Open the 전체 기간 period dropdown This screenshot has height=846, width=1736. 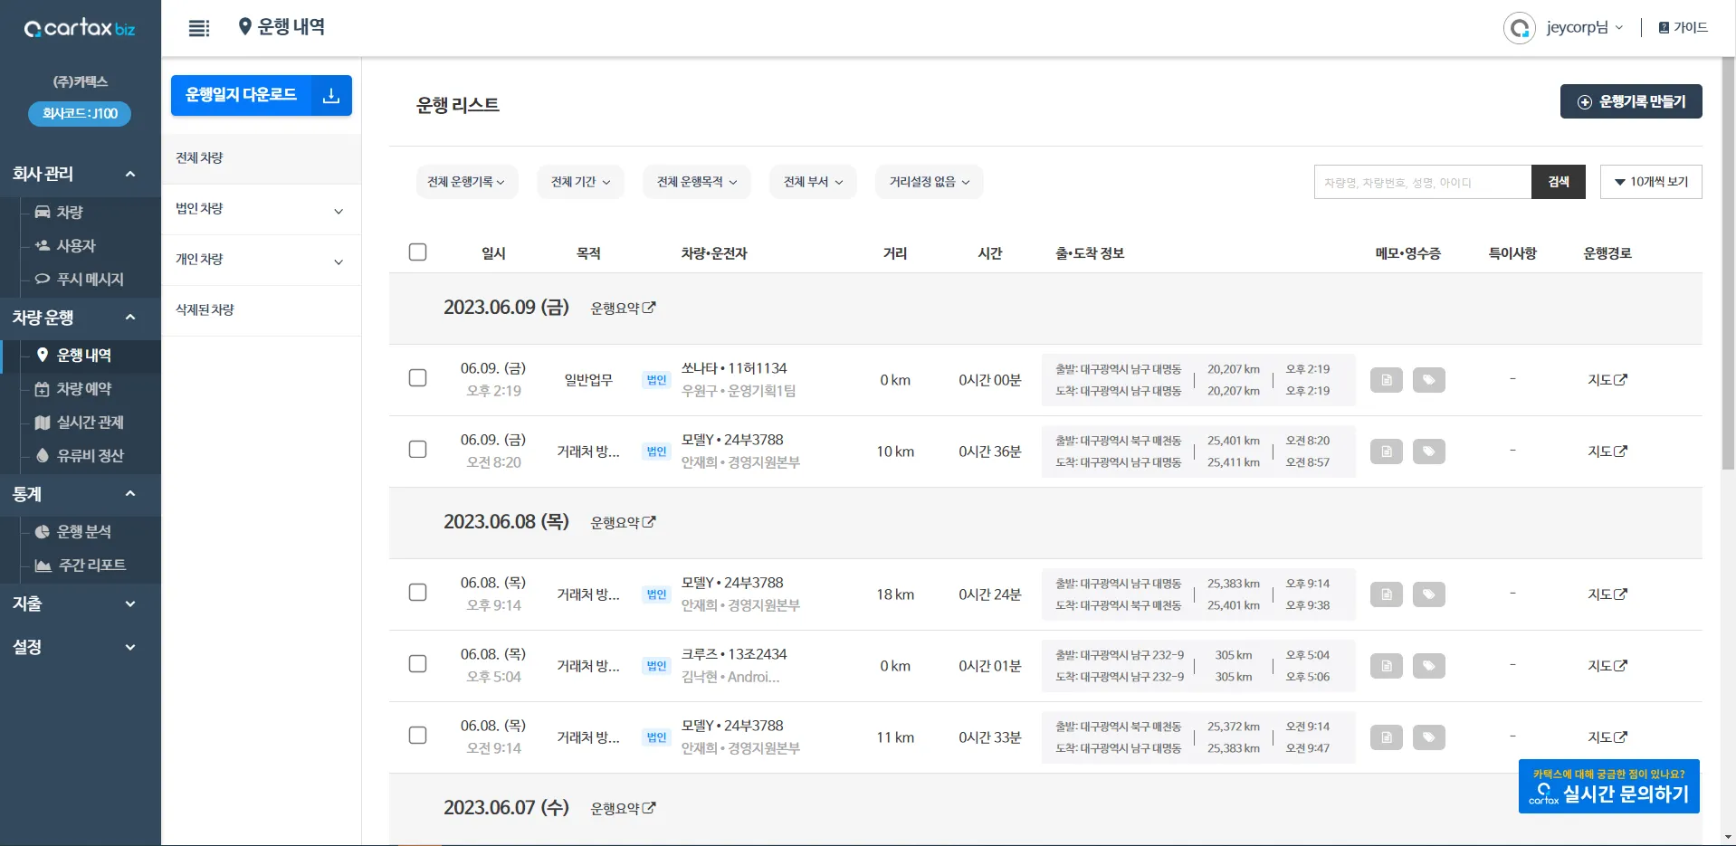581,182
